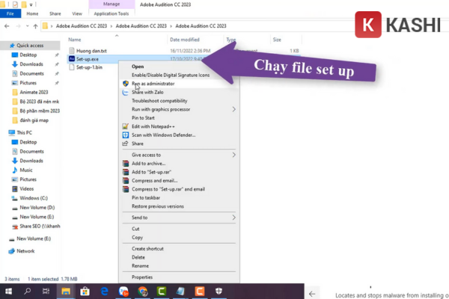449x299 pixels.
Task: Expand Run with graphics processor submenu
Action: (x=179, y=109)
